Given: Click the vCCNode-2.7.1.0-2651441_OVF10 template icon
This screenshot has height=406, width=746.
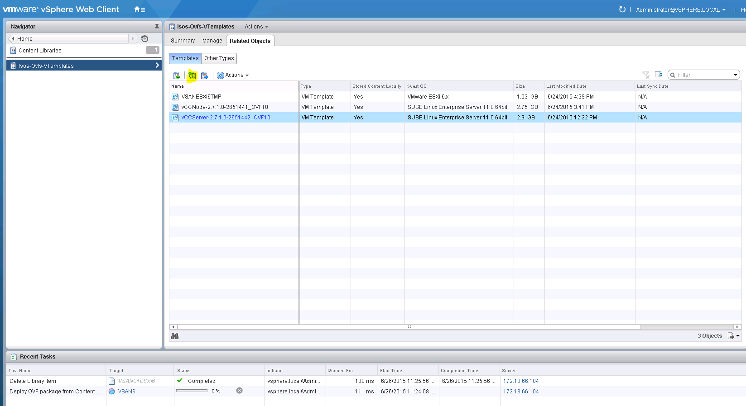Looking at the screenshot, I should [x=175, y=107].
